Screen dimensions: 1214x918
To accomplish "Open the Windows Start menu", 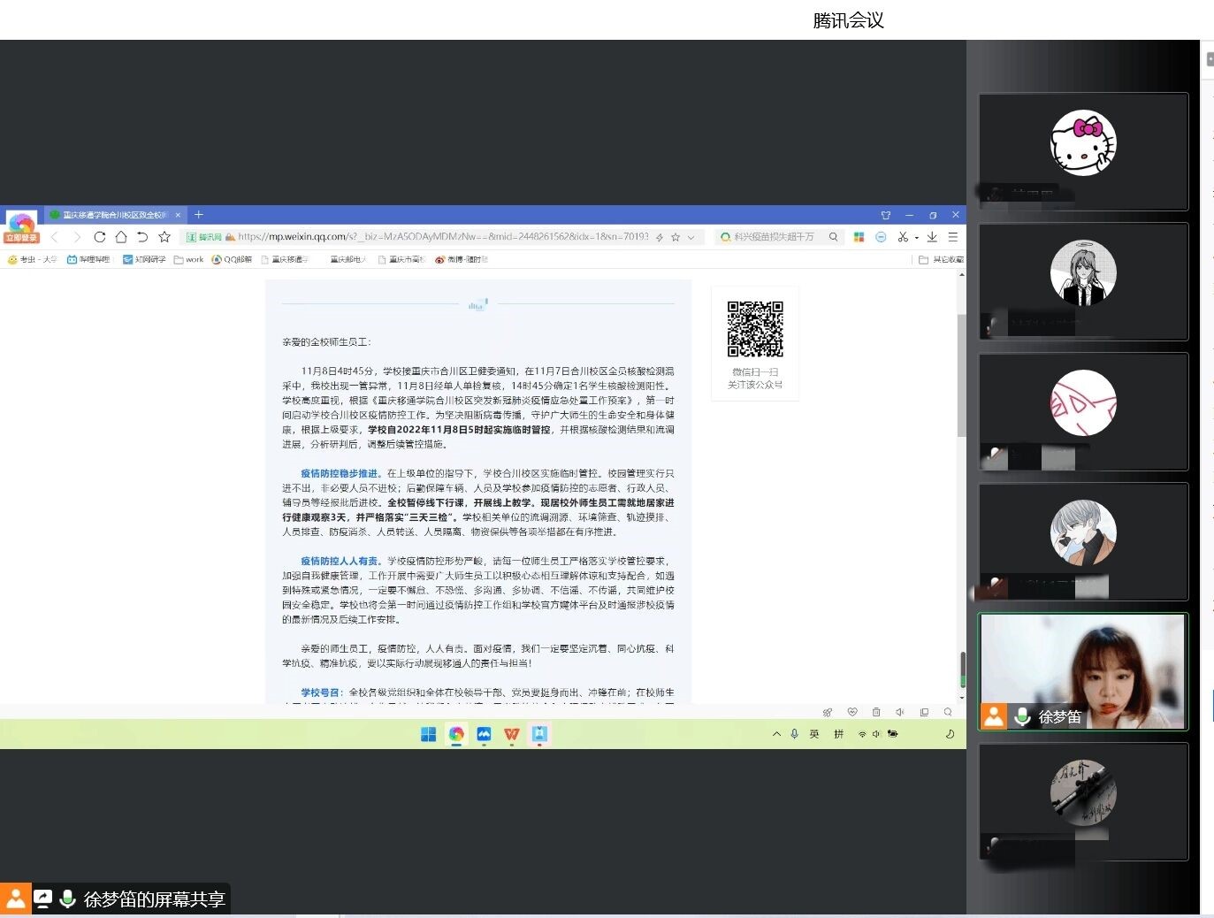I will pos(429,734).
